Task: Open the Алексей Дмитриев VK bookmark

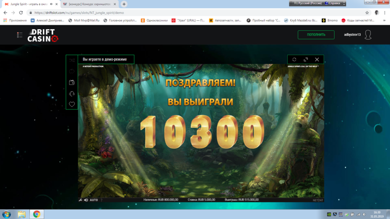Action: (47, 20)
